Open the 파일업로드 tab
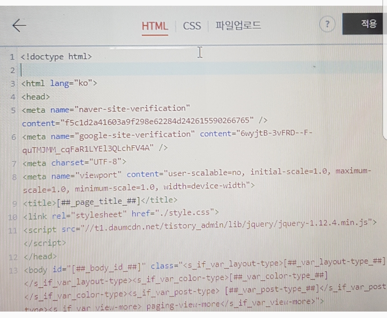Image resolution: width=387 pixels, height=318 pixels. (238, 25)
